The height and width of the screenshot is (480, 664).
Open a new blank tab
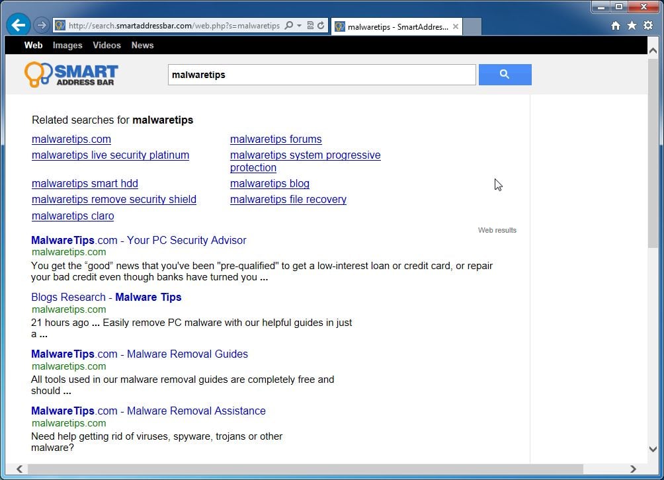click(472, 26)
